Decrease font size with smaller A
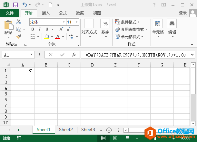This screenshot has height=142, width=197. pos(69,30)
